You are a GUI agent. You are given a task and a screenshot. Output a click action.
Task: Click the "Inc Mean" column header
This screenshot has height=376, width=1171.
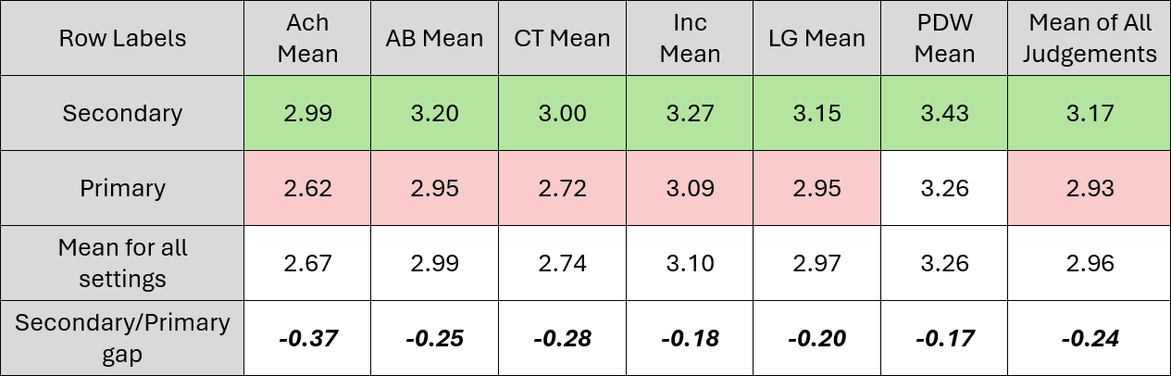[690, 38]
